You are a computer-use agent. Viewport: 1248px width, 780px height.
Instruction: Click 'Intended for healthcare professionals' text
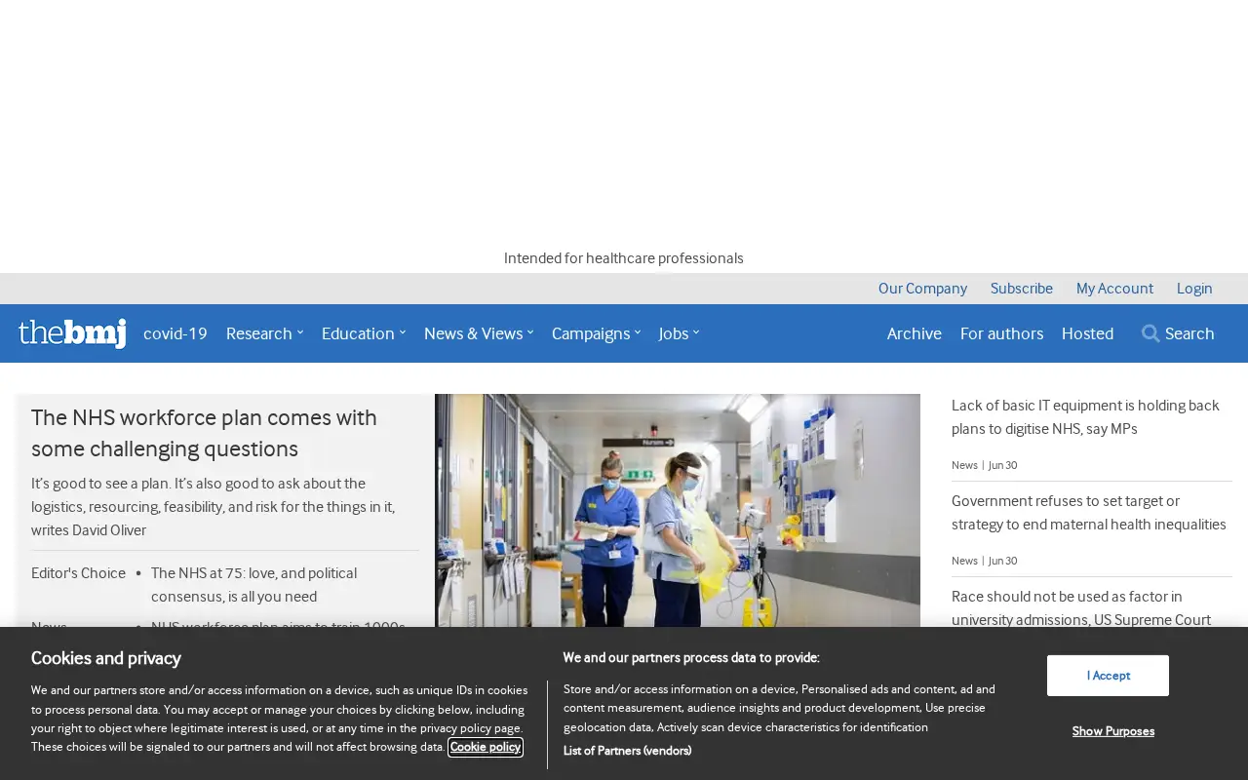[x=624, y=258]
